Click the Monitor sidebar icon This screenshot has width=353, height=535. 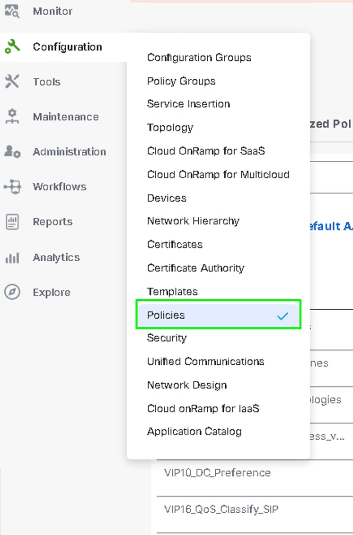12,11
